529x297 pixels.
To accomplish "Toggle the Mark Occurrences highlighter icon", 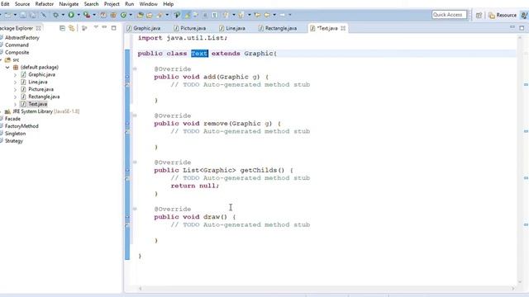I will click(x=187, y=15).
